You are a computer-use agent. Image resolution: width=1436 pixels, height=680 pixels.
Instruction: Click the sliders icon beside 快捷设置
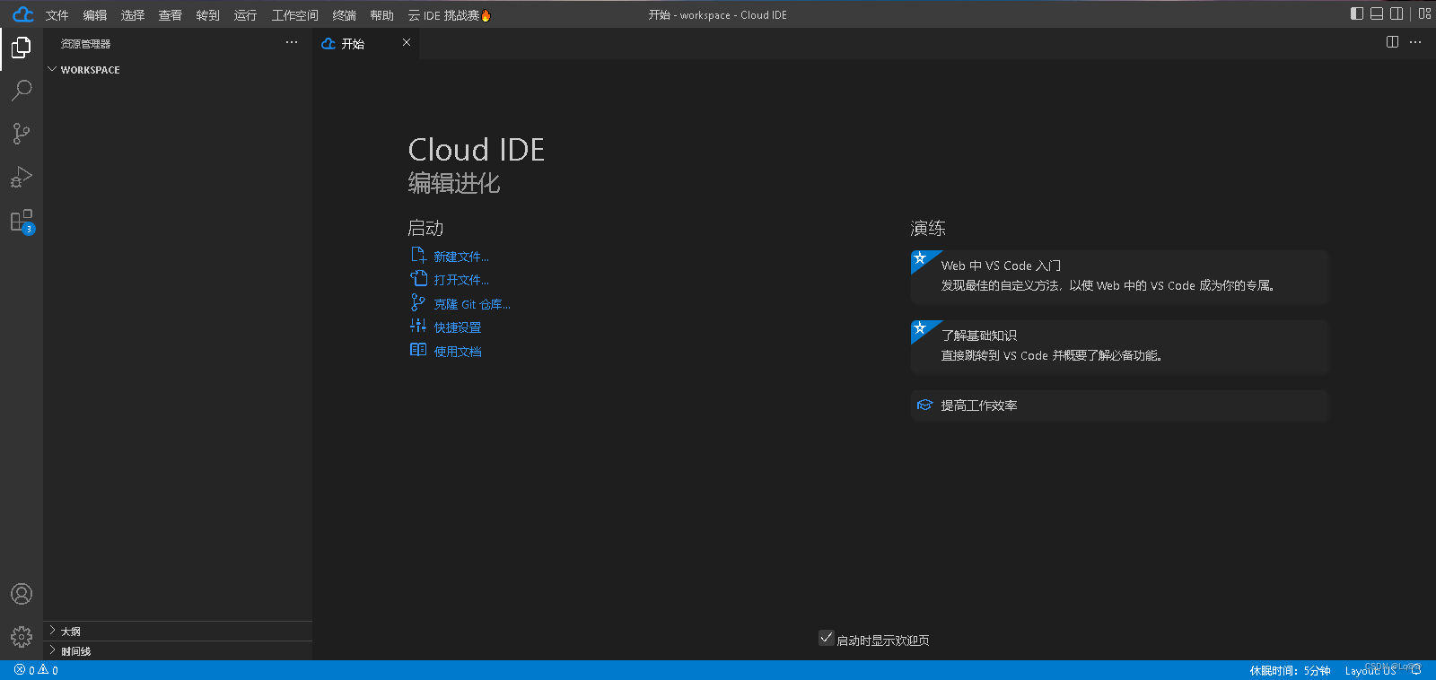(x=418, y=326)
